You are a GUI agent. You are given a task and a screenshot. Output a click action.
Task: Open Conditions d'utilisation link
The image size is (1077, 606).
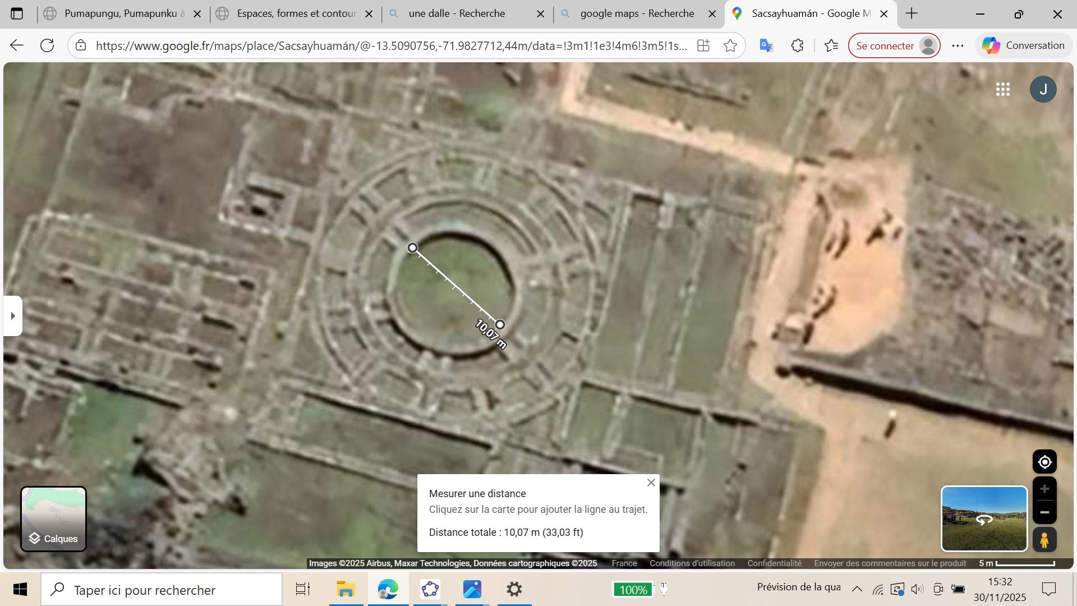(x=692, y=563)
